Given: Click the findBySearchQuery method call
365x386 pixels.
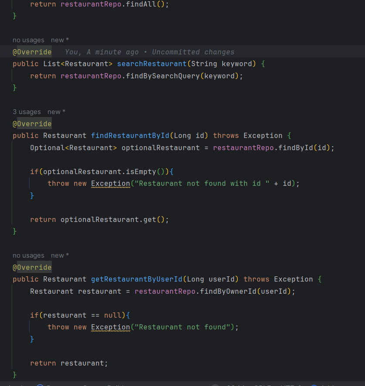Looking at the screenshot, I should click(x=162, y=76).
